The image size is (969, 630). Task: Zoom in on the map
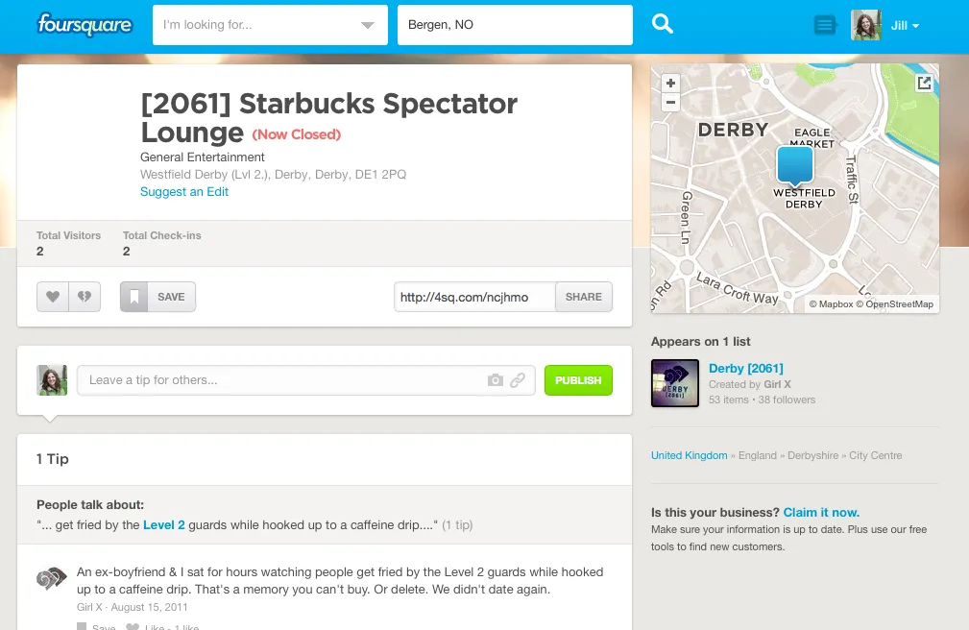670,83
